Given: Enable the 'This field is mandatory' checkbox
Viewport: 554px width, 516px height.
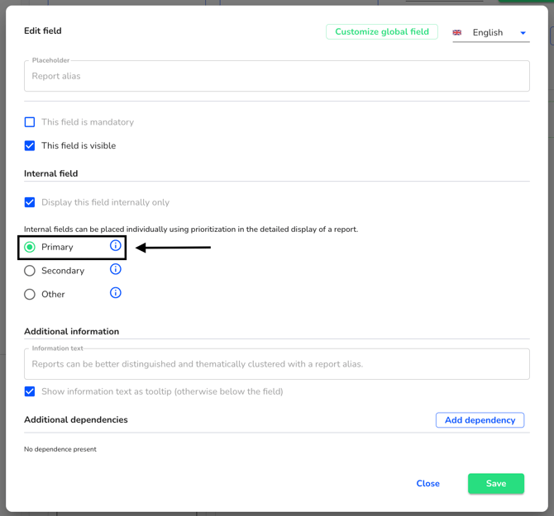Looking at the screenshot, I should 30,122.
